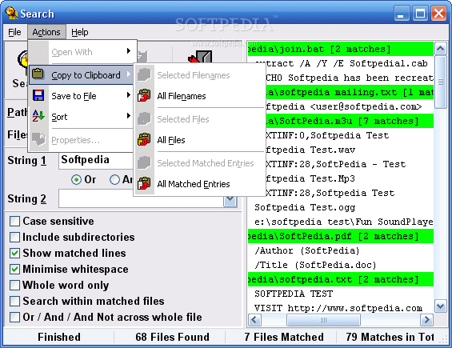The width and height of the screenshot is (452, 348).
Task: Uncheck Show matched lines
Action: pyautogui.click(x=14, y=253)
